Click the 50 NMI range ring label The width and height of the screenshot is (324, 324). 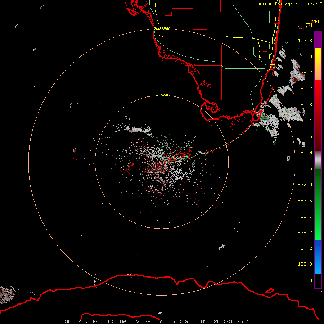(x=162, y=95)
